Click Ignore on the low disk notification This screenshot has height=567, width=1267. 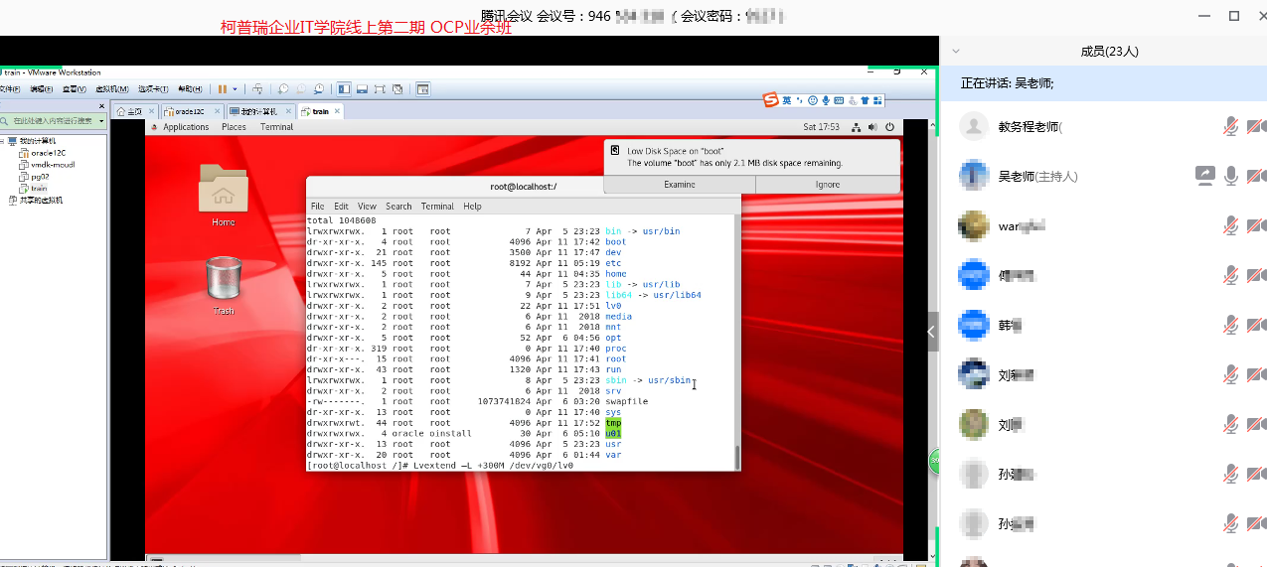[x=828, y=185]
